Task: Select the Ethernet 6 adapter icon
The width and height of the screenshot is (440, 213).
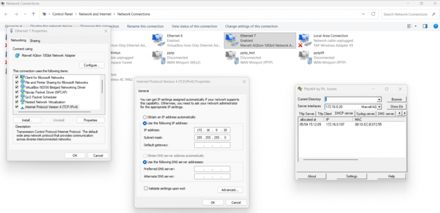Action: [158, 40]
